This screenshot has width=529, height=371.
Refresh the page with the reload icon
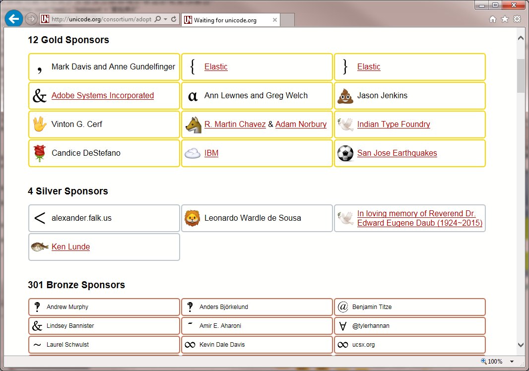pyautogui.click(x=174, y=19)
